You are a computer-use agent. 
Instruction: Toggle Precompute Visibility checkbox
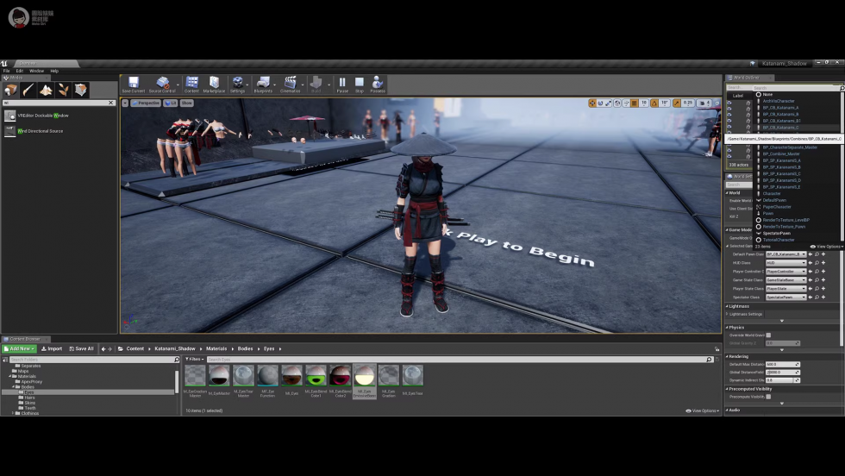pyautogui.click(x=768, y=396)
